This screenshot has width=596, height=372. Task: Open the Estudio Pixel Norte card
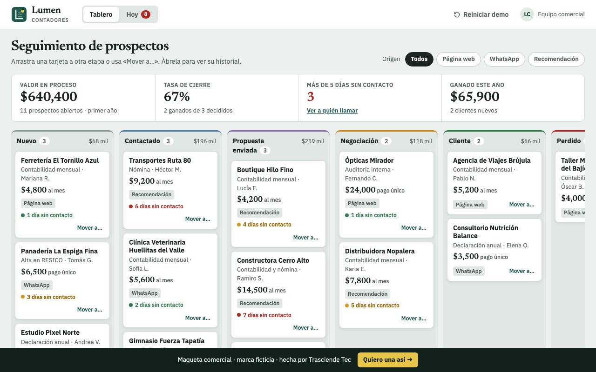pos(62,336)
